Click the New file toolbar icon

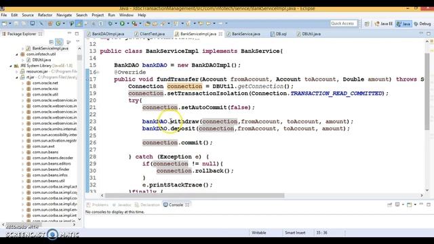click(4, 24)
